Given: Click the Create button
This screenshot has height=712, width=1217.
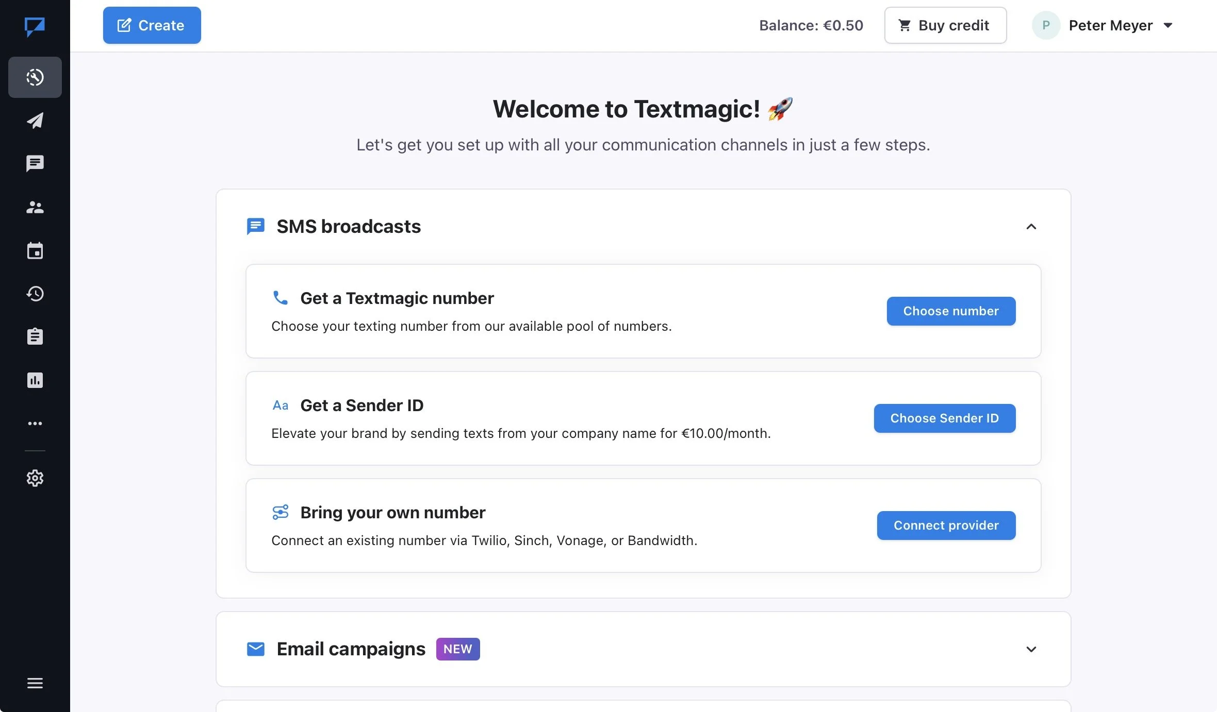Looking at the screenshot, I should click(152, 25).
